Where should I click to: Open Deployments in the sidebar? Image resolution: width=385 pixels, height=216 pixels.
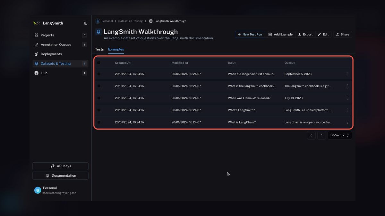(x=60, y=54)
